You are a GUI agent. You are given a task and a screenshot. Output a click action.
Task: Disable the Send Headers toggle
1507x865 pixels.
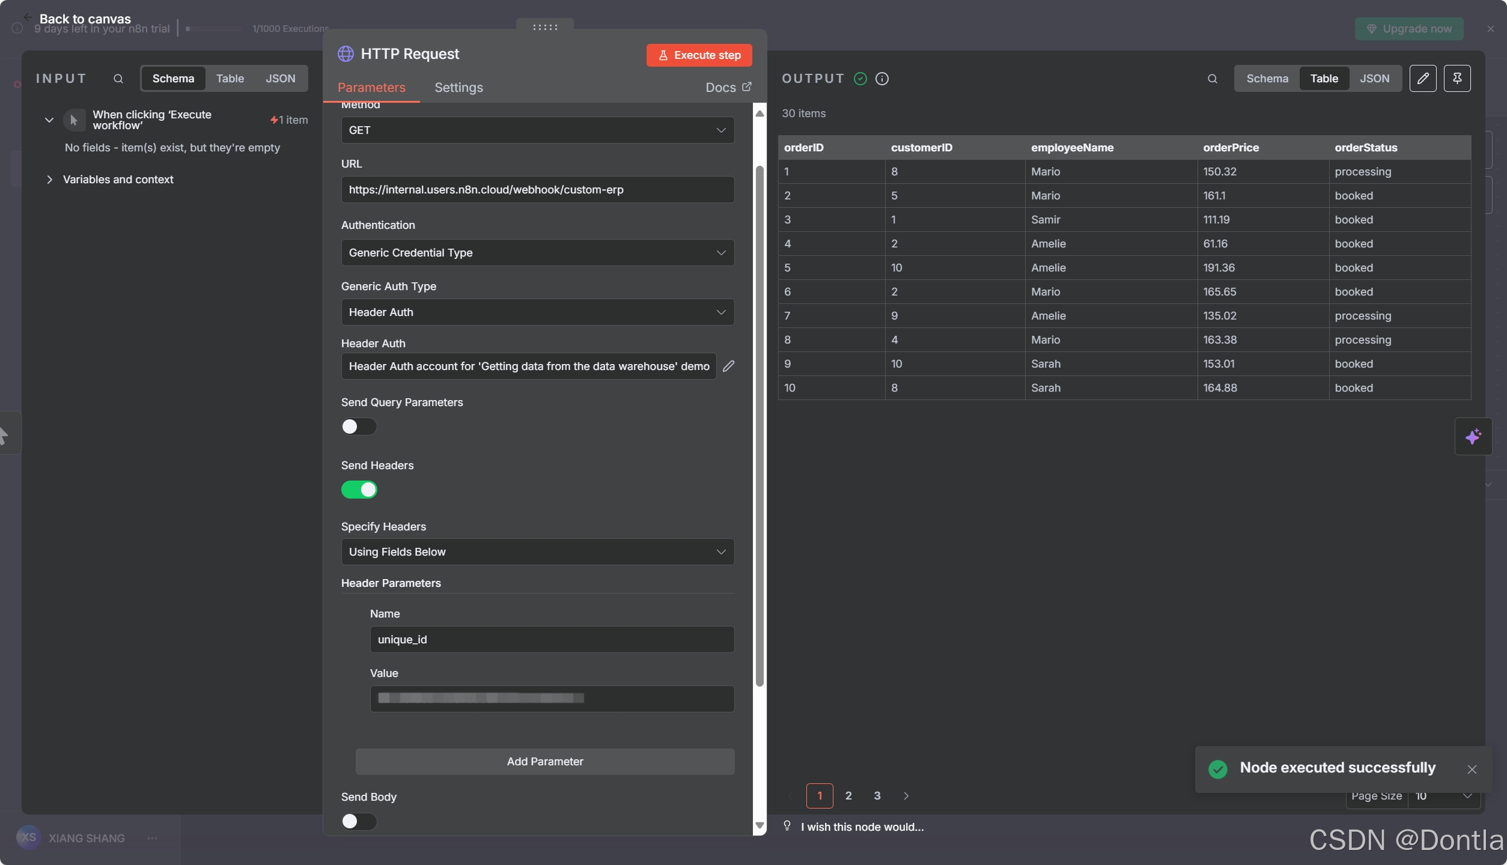(359, 490)
